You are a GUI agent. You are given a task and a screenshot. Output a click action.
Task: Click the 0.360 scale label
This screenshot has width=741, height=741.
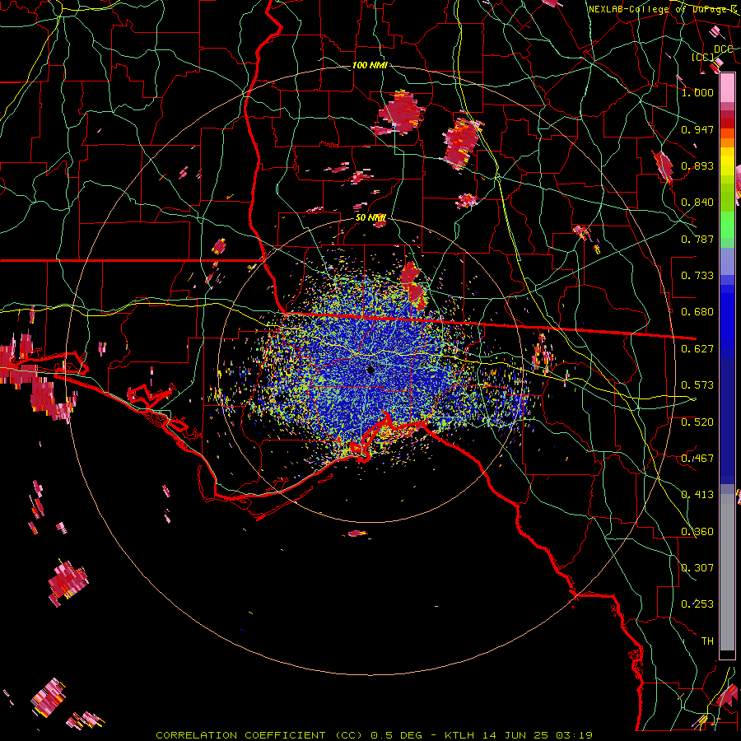[697, 532]
